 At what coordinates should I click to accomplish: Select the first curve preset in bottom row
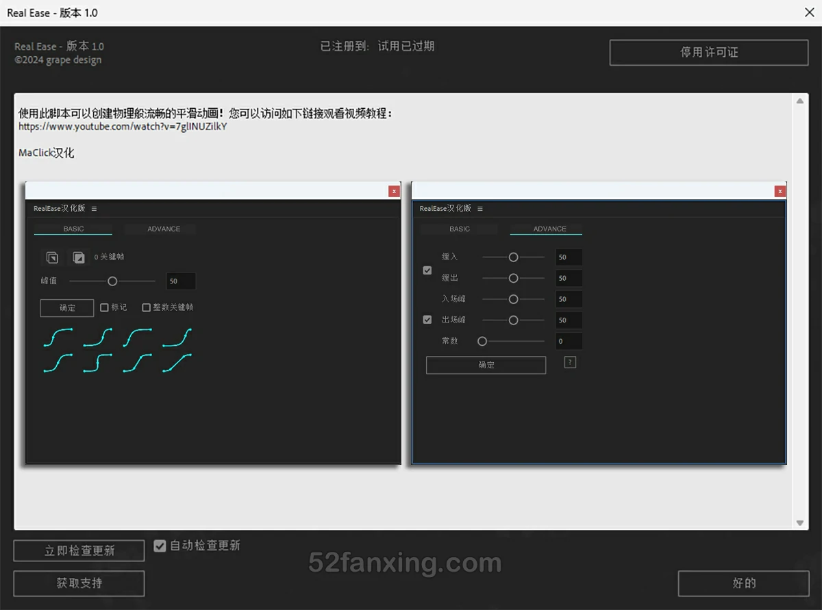[x=58, y=363]
